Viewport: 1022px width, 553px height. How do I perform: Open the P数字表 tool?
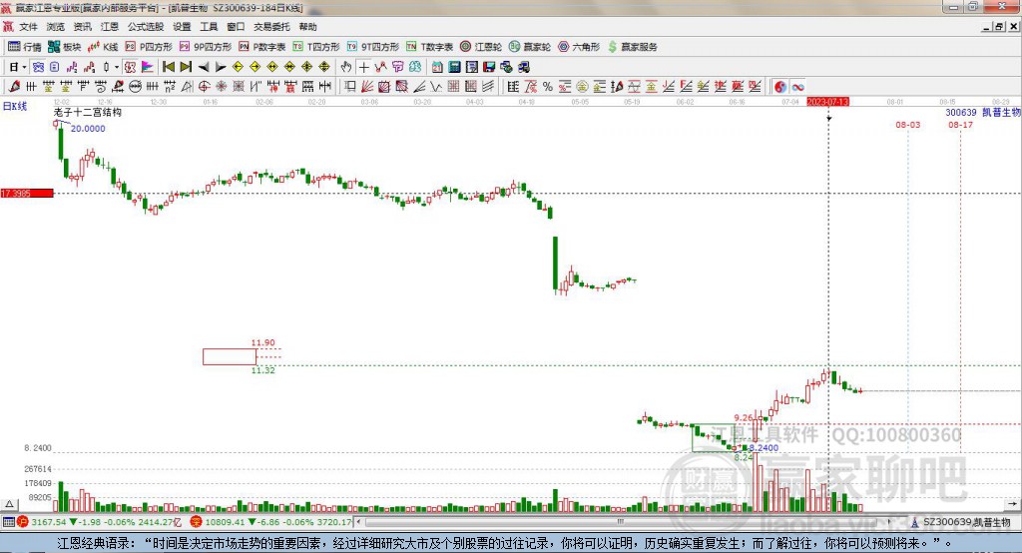(x=262, y=47)
